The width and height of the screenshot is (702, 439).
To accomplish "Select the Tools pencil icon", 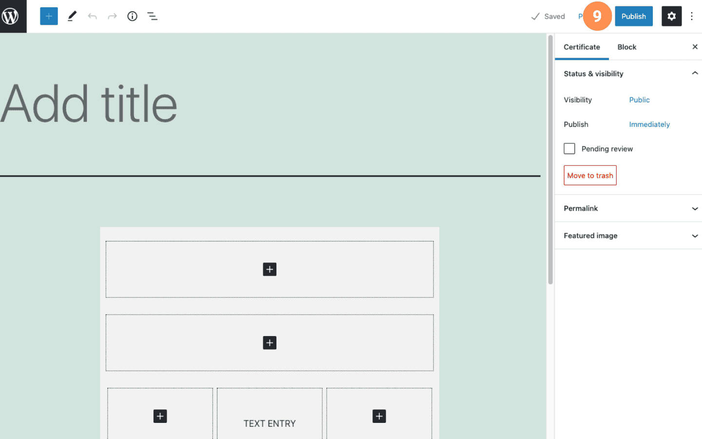I will [x=72, y=16].
